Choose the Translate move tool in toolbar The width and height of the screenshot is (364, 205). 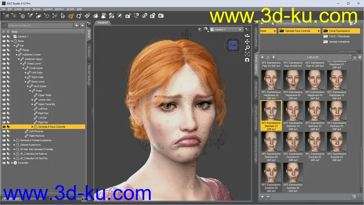(x=87, y=16)
